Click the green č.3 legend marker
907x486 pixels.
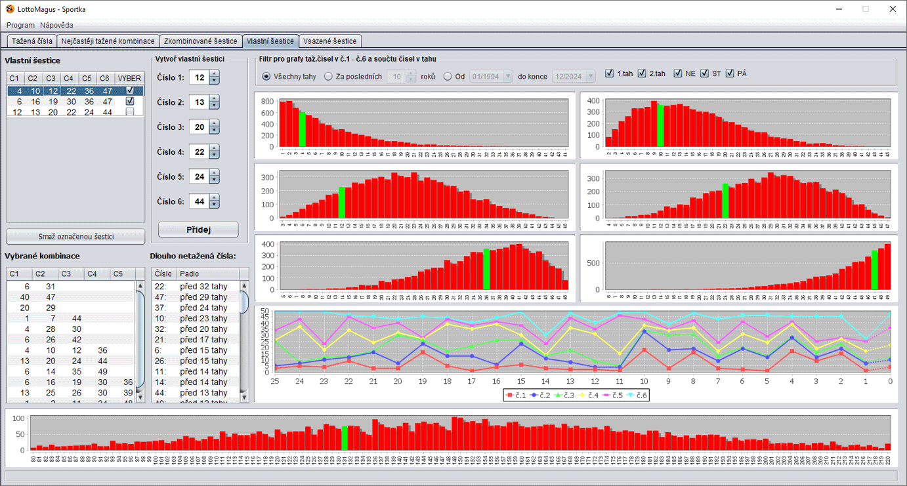(x=559, y=395)
